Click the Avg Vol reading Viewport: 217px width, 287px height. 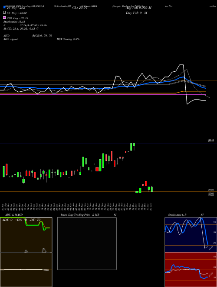point(138,8)
